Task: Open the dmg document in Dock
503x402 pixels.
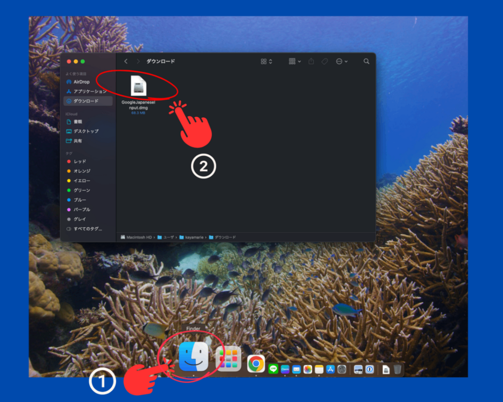Action: (x=386, y=369)
